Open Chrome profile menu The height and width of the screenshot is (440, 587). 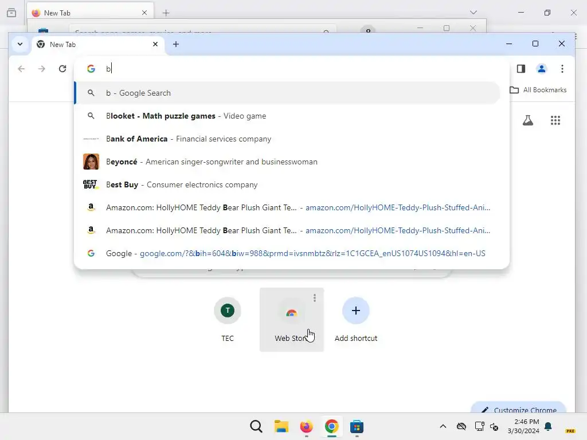(x=541, y=69)
